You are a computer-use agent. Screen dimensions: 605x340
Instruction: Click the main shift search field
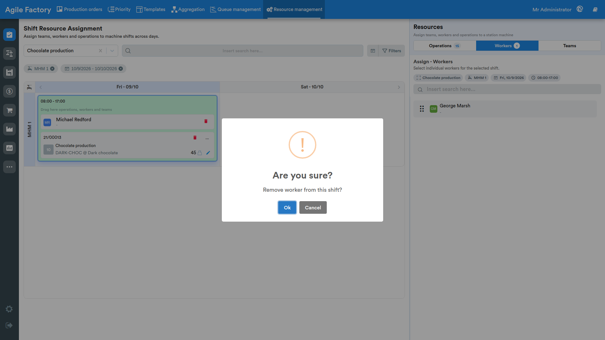[243, 51]
